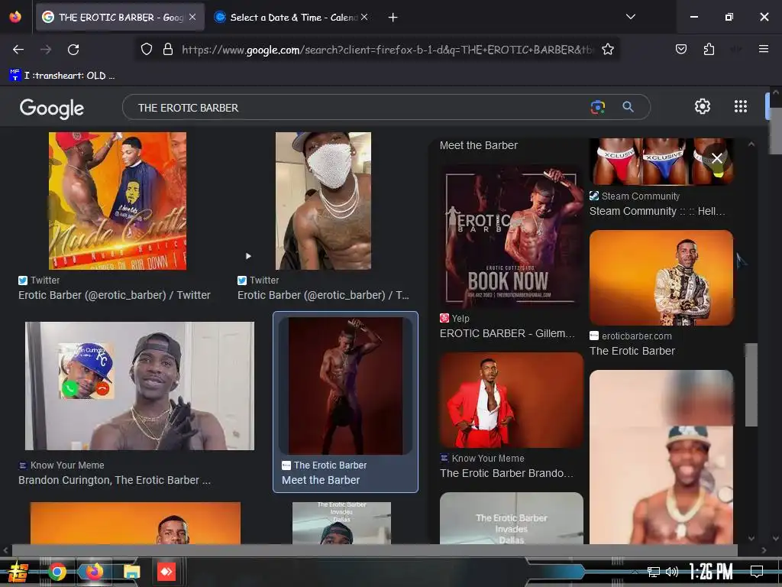
Task: Click the horizontal page scrollbar
Action: 374,550
